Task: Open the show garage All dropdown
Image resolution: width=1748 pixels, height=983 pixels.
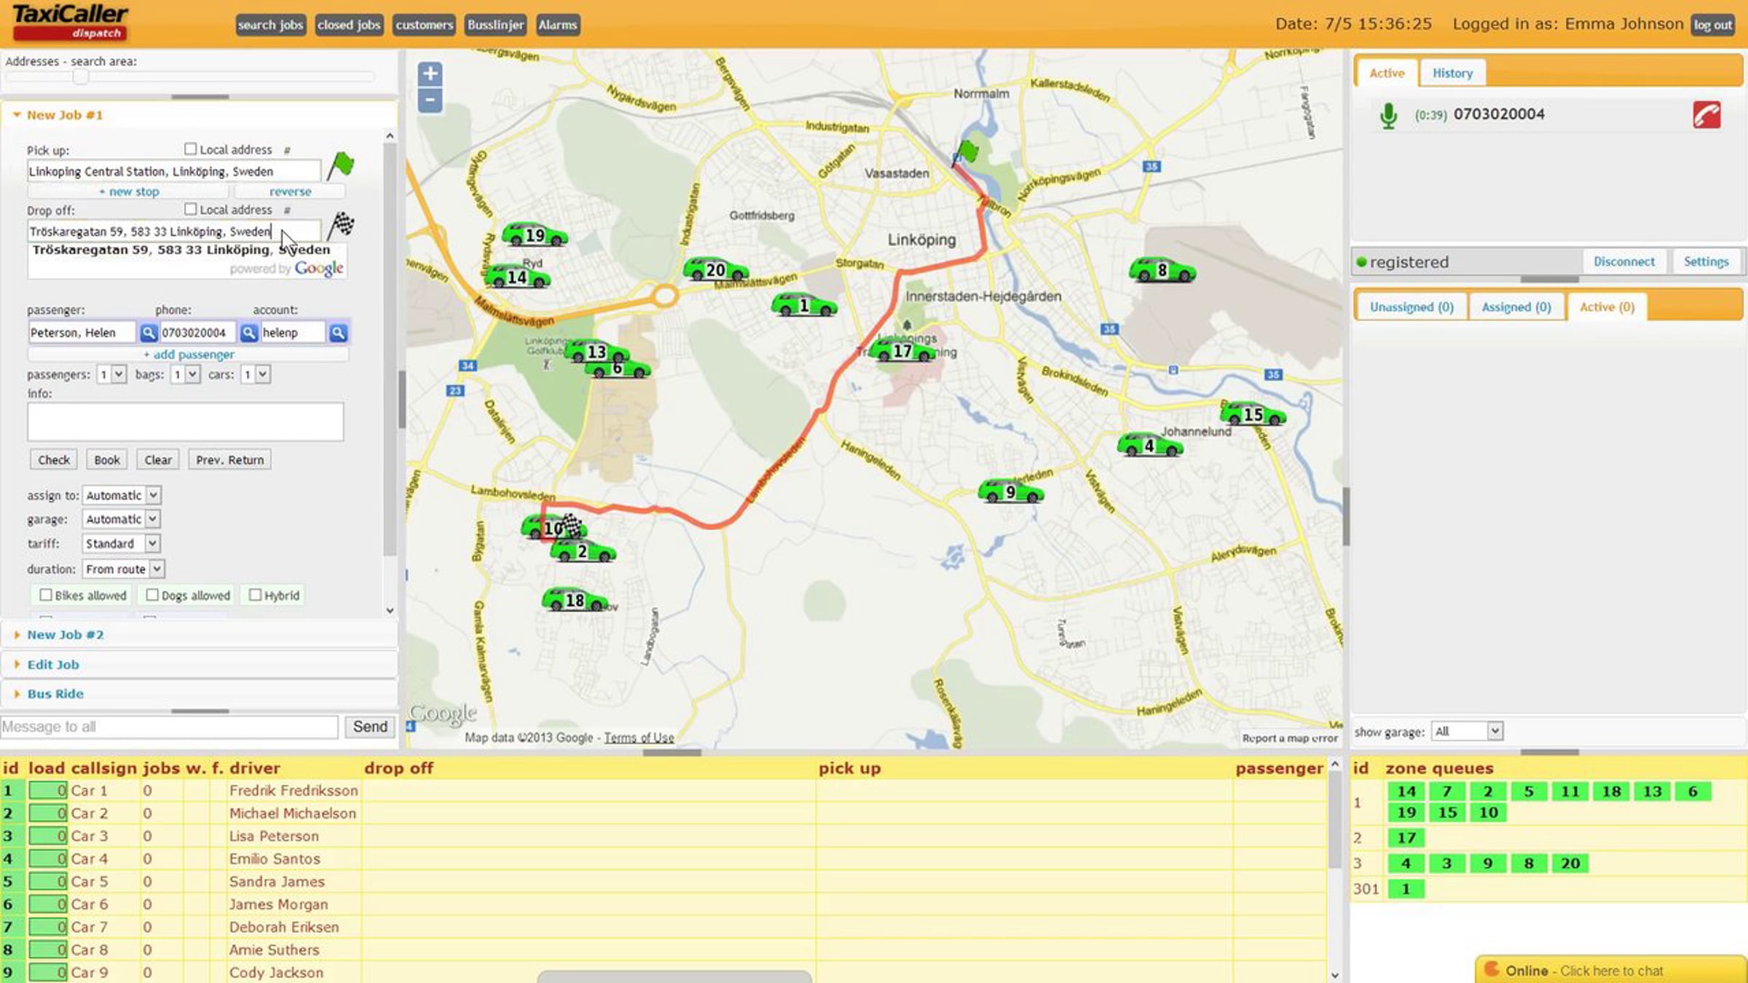Action: point(1466,731)
